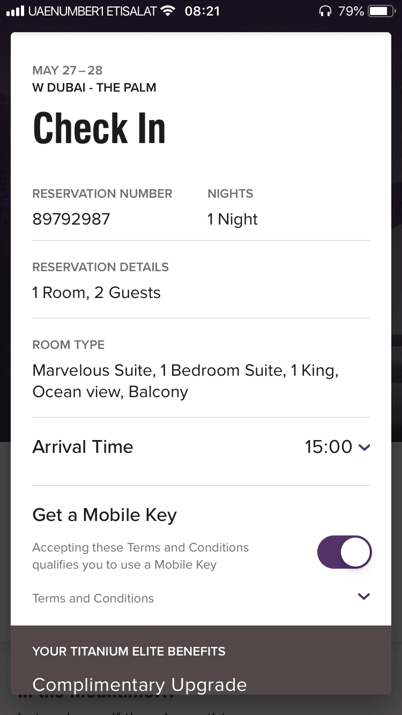Tap the reservation number 89792987

click(x=71, y=219)
